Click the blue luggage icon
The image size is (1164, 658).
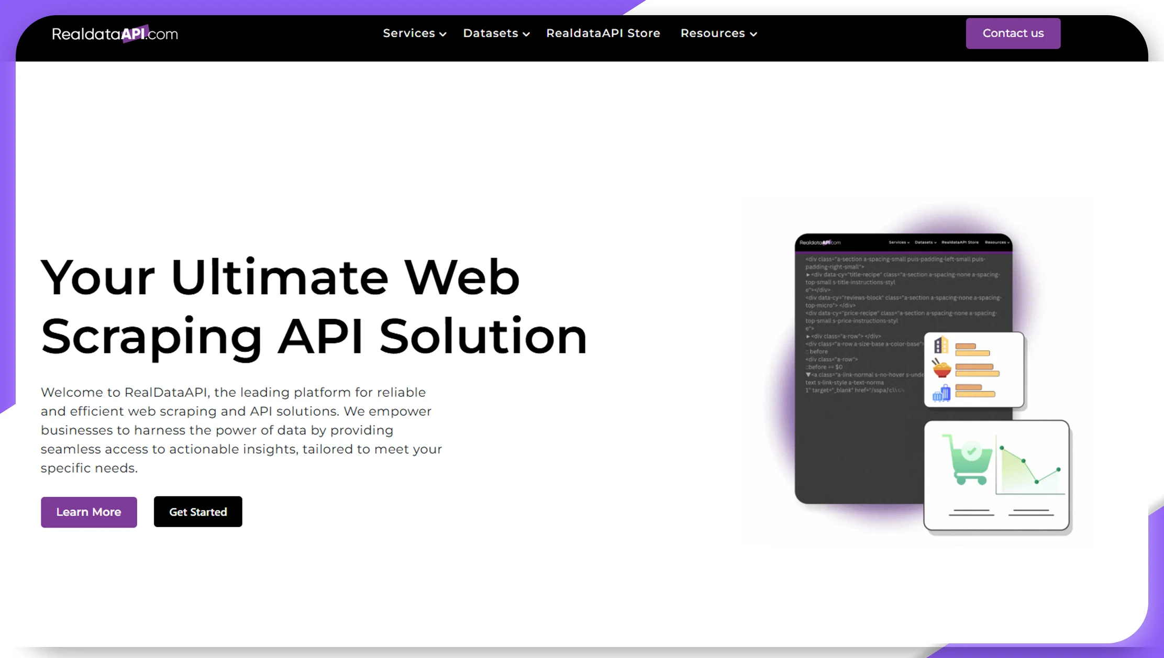point(941,393)
